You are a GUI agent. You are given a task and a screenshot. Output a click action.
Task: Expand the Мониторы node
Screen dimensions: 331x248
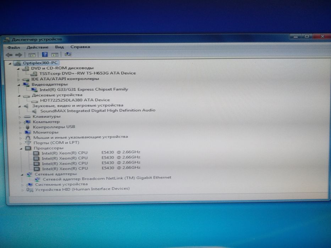pos(21,133)
